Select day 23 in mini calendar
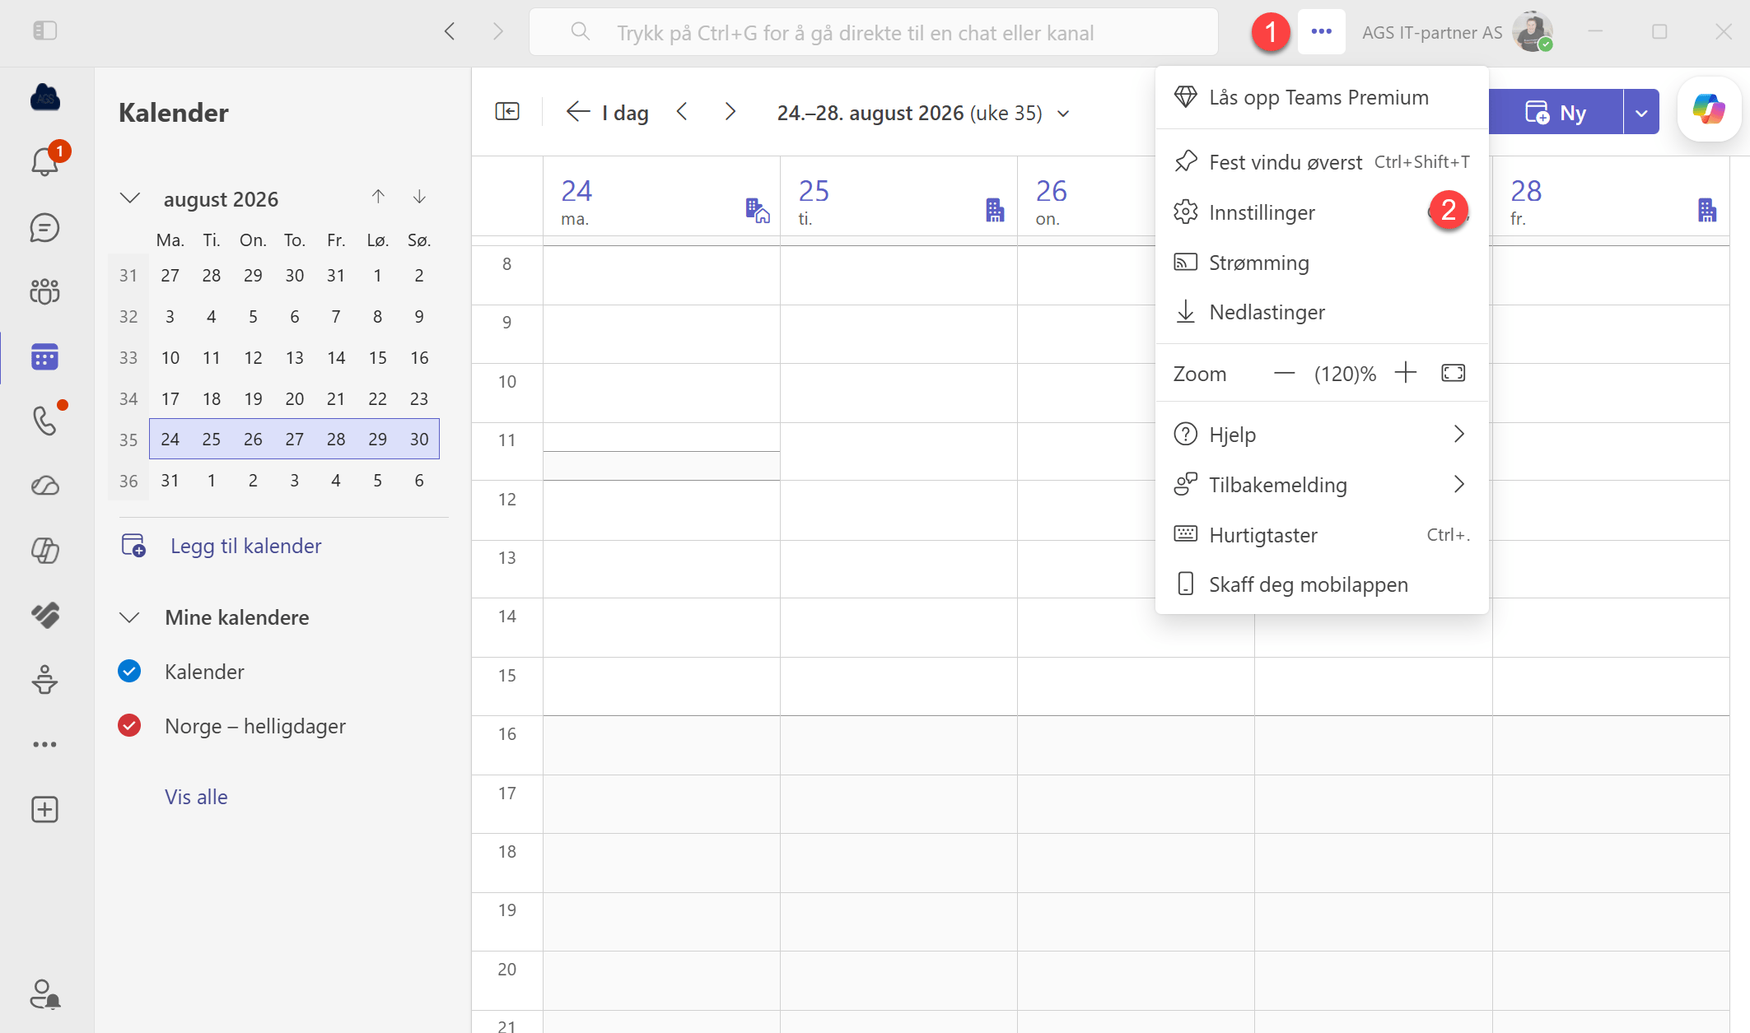 (419, 398)
